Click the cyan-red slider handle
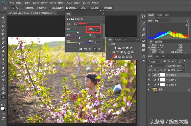The image size is (191, 126). pyautogui.click(x=78, y=32)
